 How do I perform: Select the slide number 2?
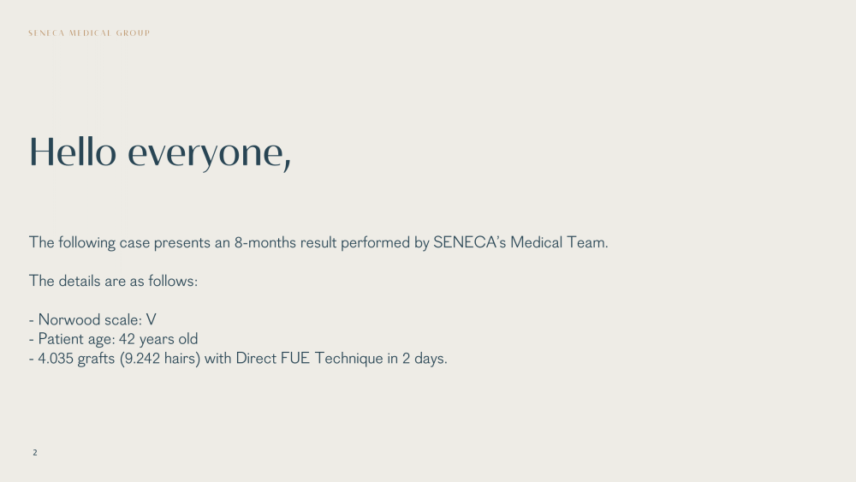35,453
